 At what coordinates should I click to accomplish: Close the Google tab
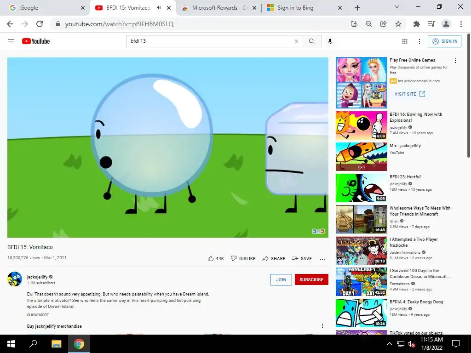(x=83, y=8)
